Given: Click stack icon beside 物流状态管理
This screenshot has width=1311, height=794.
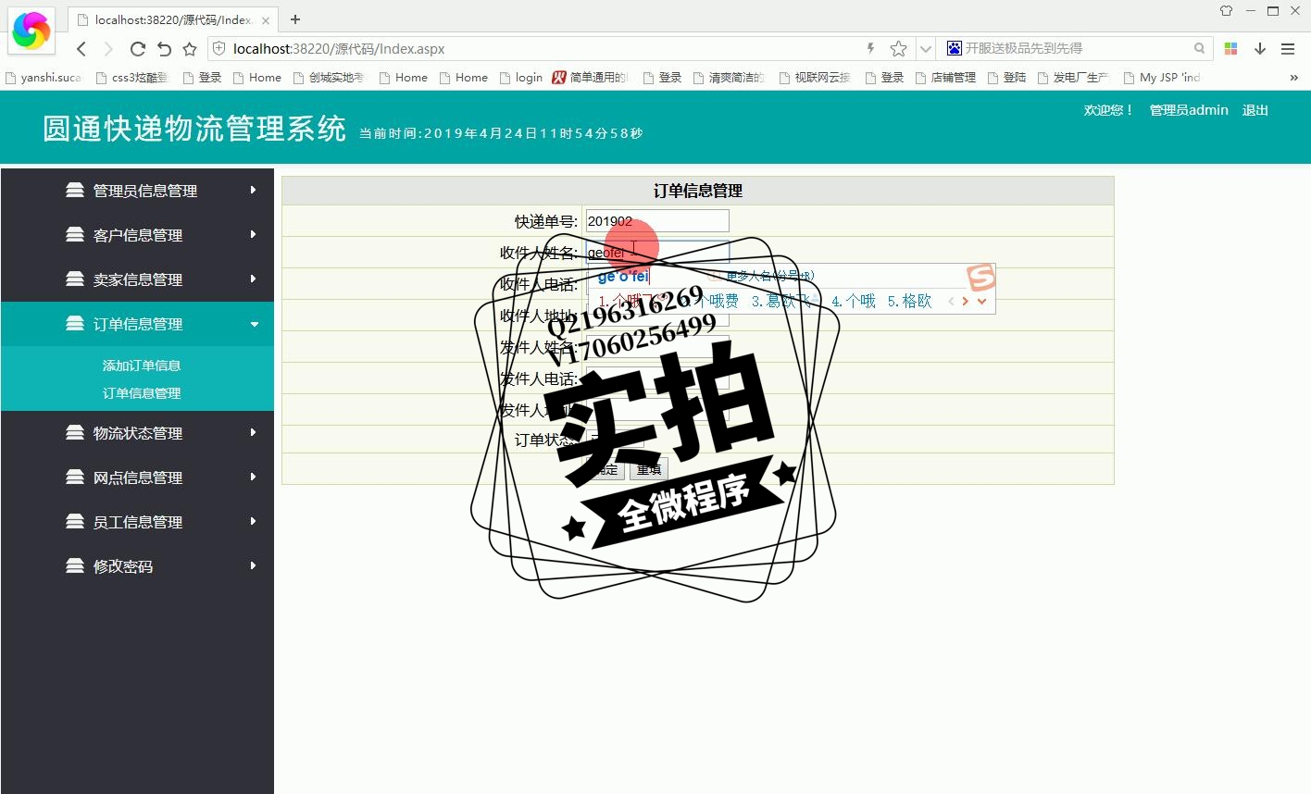Looking at the screenshot, I should [75, 432].
